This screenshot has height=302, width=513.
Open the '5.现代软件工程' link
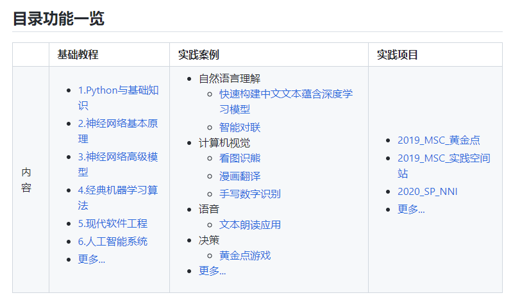click(x=113, y=224)
